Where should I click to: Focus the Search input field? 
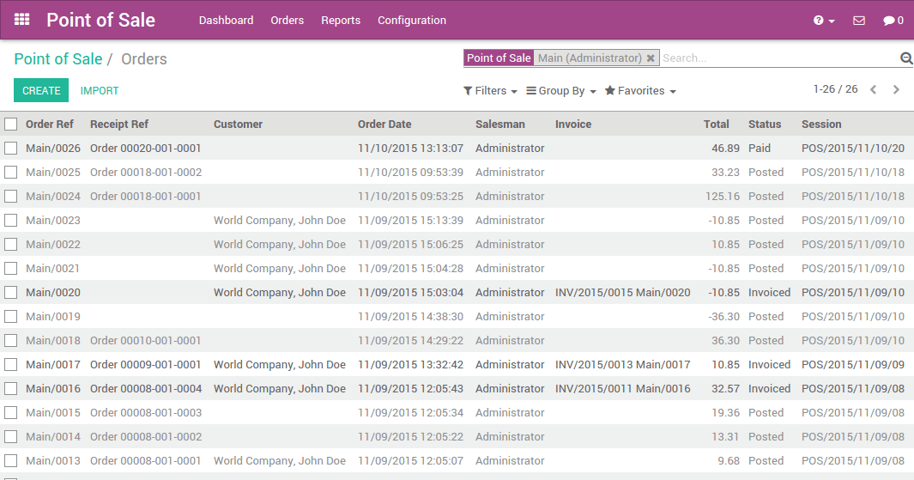pos(780,58)
